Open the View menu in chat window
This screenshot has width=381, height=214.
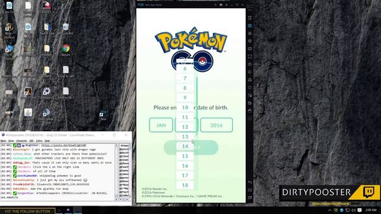(x=11, y=141)
